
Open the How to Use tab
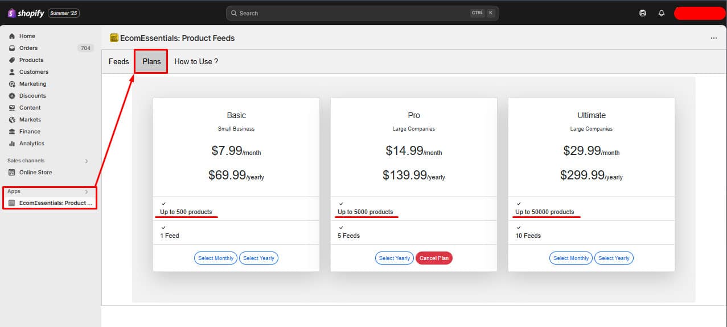(x=196, y=61)
